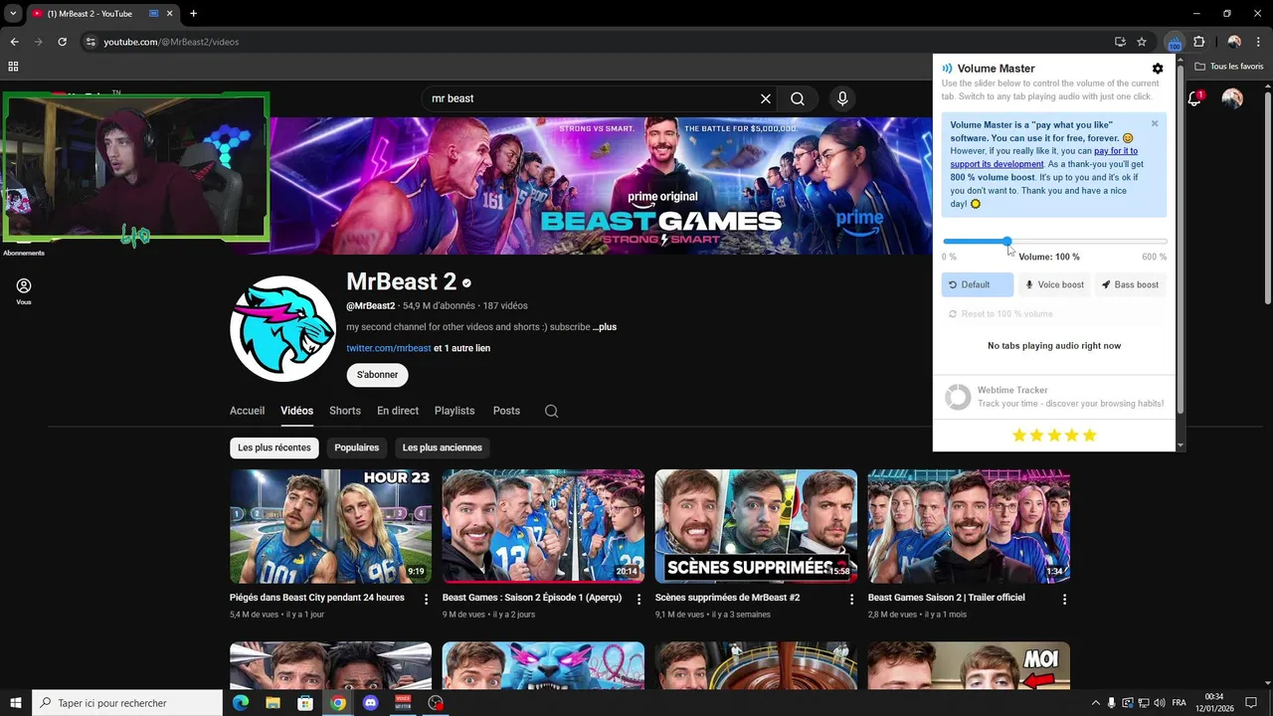Click the Chrome address bar URL
The width and height of the screenshot is (1273, 716).
click(x=171, y=42)
